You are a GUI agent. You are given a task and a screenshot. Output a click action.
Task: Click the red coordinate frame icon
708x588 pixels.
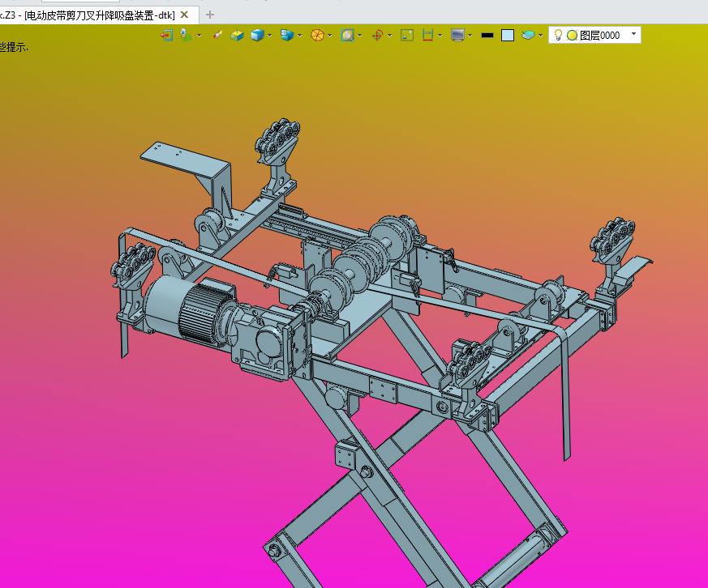point(377,35)
